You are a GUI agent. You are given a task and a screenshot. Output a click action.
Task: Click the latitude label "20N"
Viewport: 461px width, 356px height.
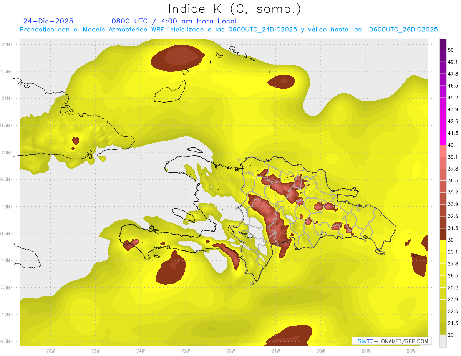(6, 152)
